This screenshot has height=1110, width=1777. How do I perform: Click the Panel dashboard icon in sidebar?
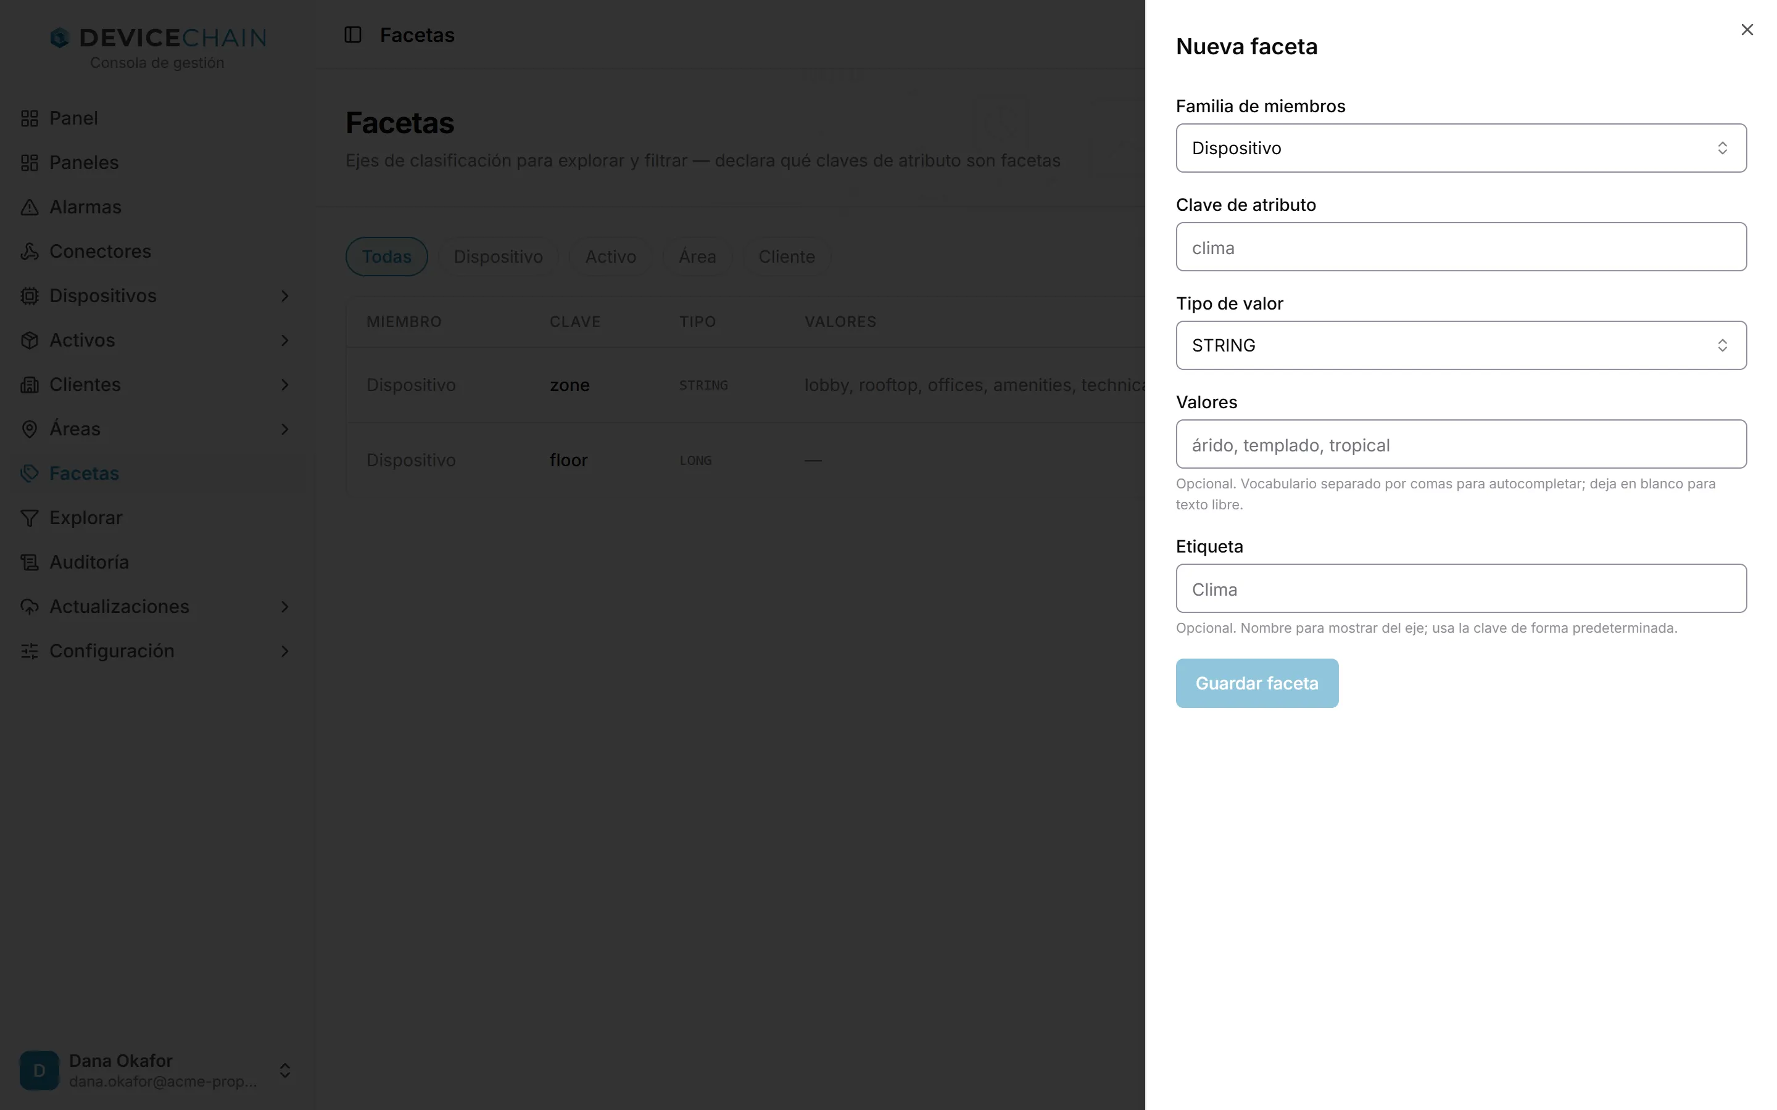coord(30,118)
